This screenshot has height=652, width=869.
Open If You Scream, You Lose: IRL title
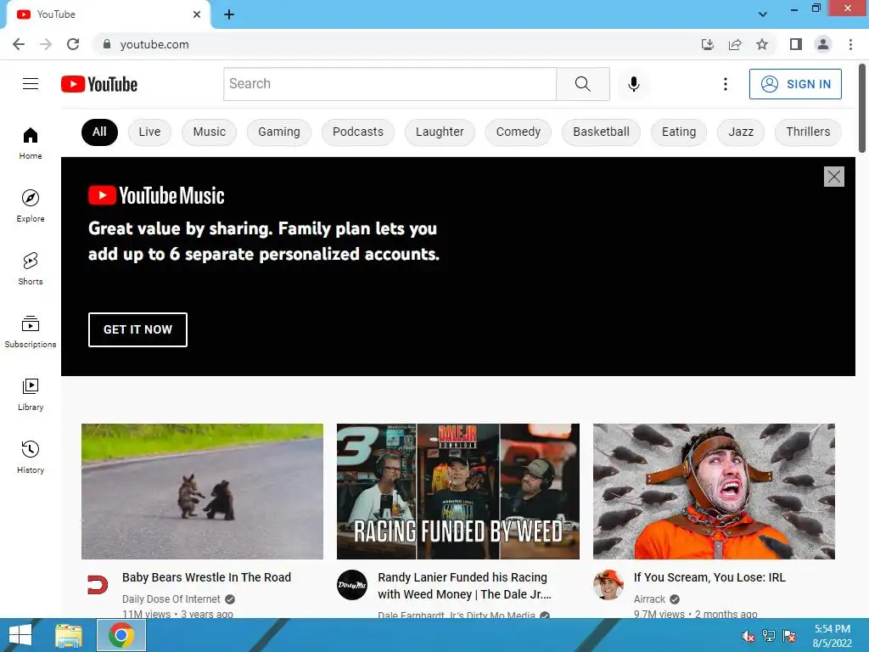click(x=709, y=577)
